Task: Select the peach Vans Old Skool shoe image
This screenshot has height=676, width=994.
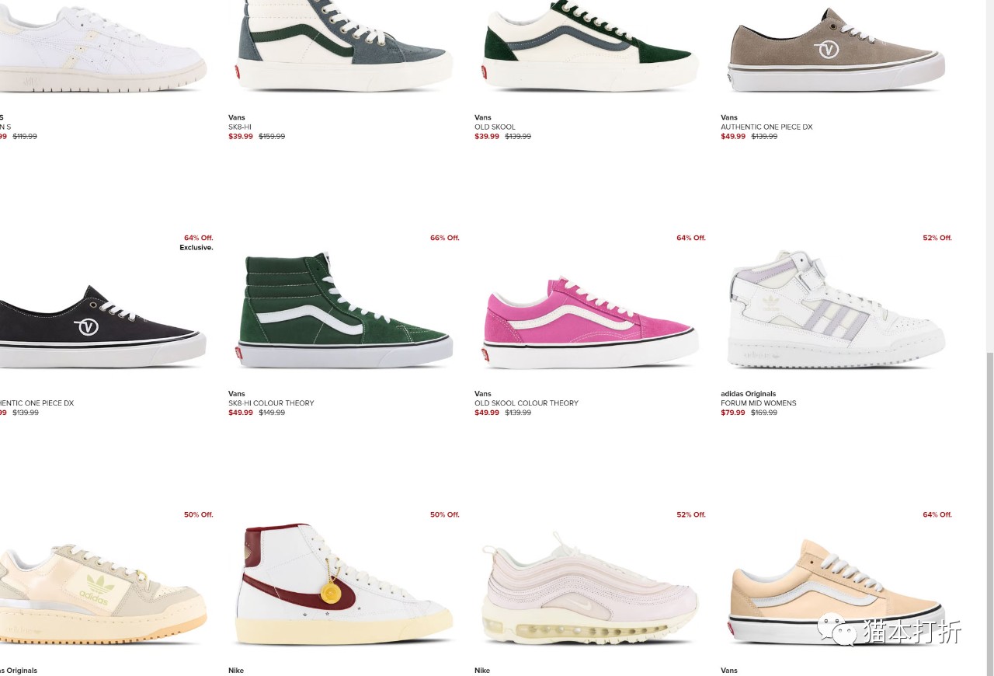Action: tap(836, 591)
